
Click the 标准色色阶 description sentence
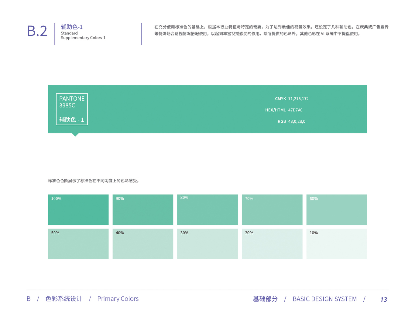(94, 181)
